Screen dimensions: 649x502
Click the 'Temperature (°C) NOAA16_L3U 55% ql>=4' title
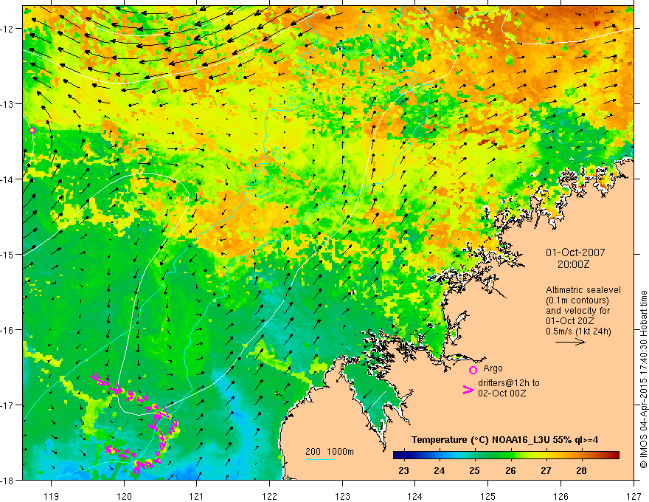(504, 440)
